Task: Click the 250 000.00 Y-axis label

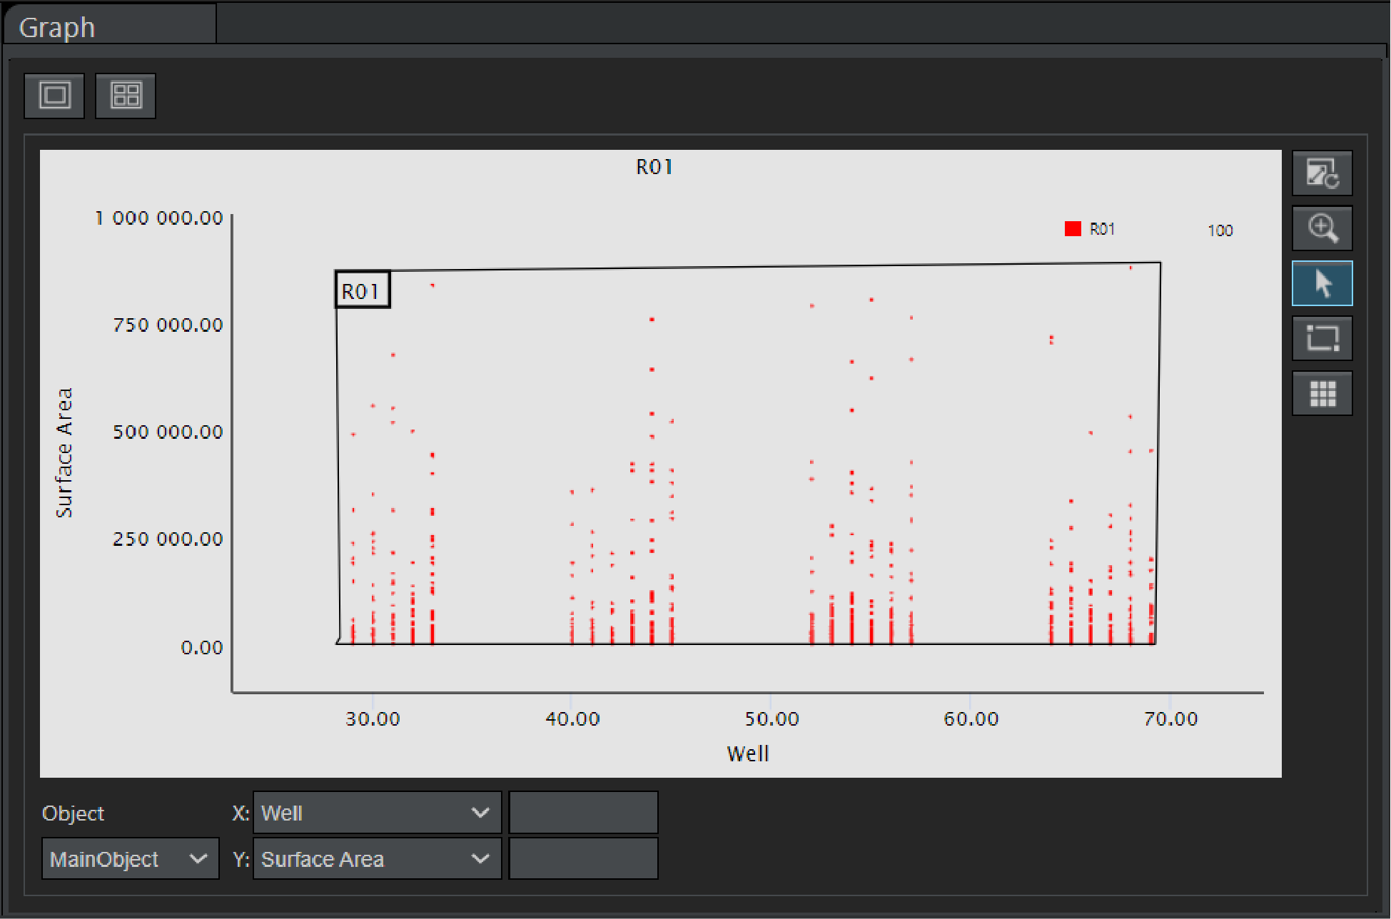Action: click(x=168, y=539)
